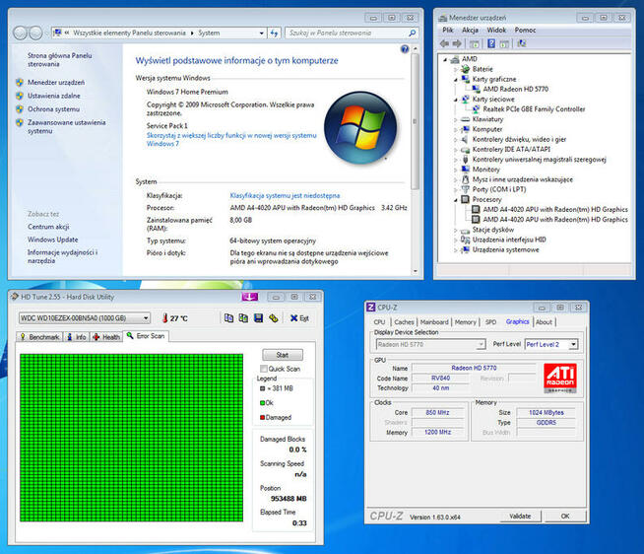
Task: Open the Centrum akcji link
Action: (48, 227)
